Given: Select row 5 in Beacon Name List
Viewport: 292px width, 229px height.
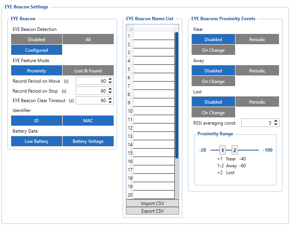Looking at the screenshot, I should (x=154, y=69).
